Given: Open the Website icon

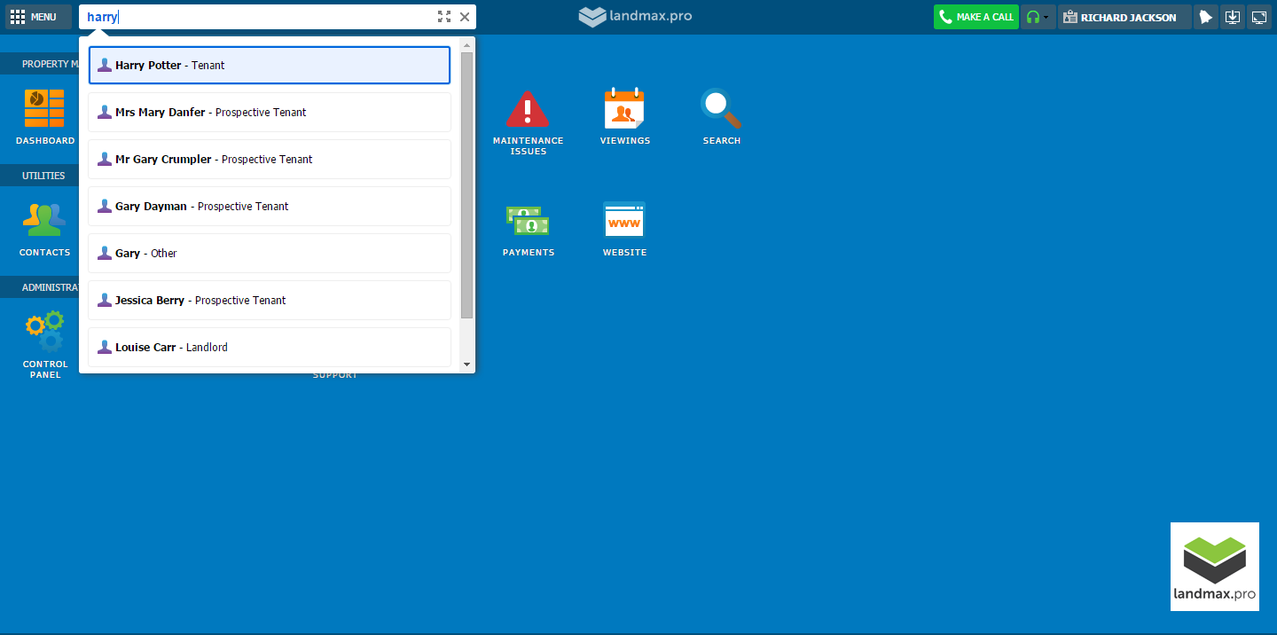Looking at the screenshot, I should coord(624,220).
